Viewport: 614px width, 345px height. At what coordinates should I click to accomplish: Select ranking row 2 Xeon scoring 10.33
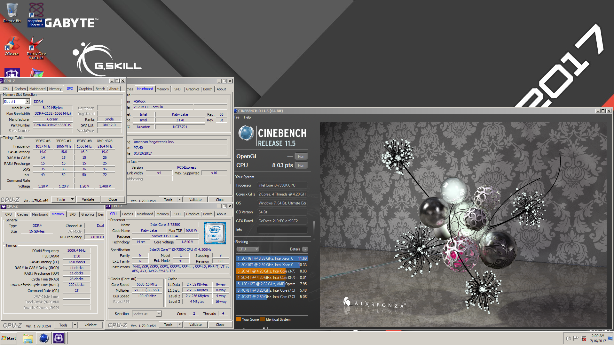(x=272, y=265)
